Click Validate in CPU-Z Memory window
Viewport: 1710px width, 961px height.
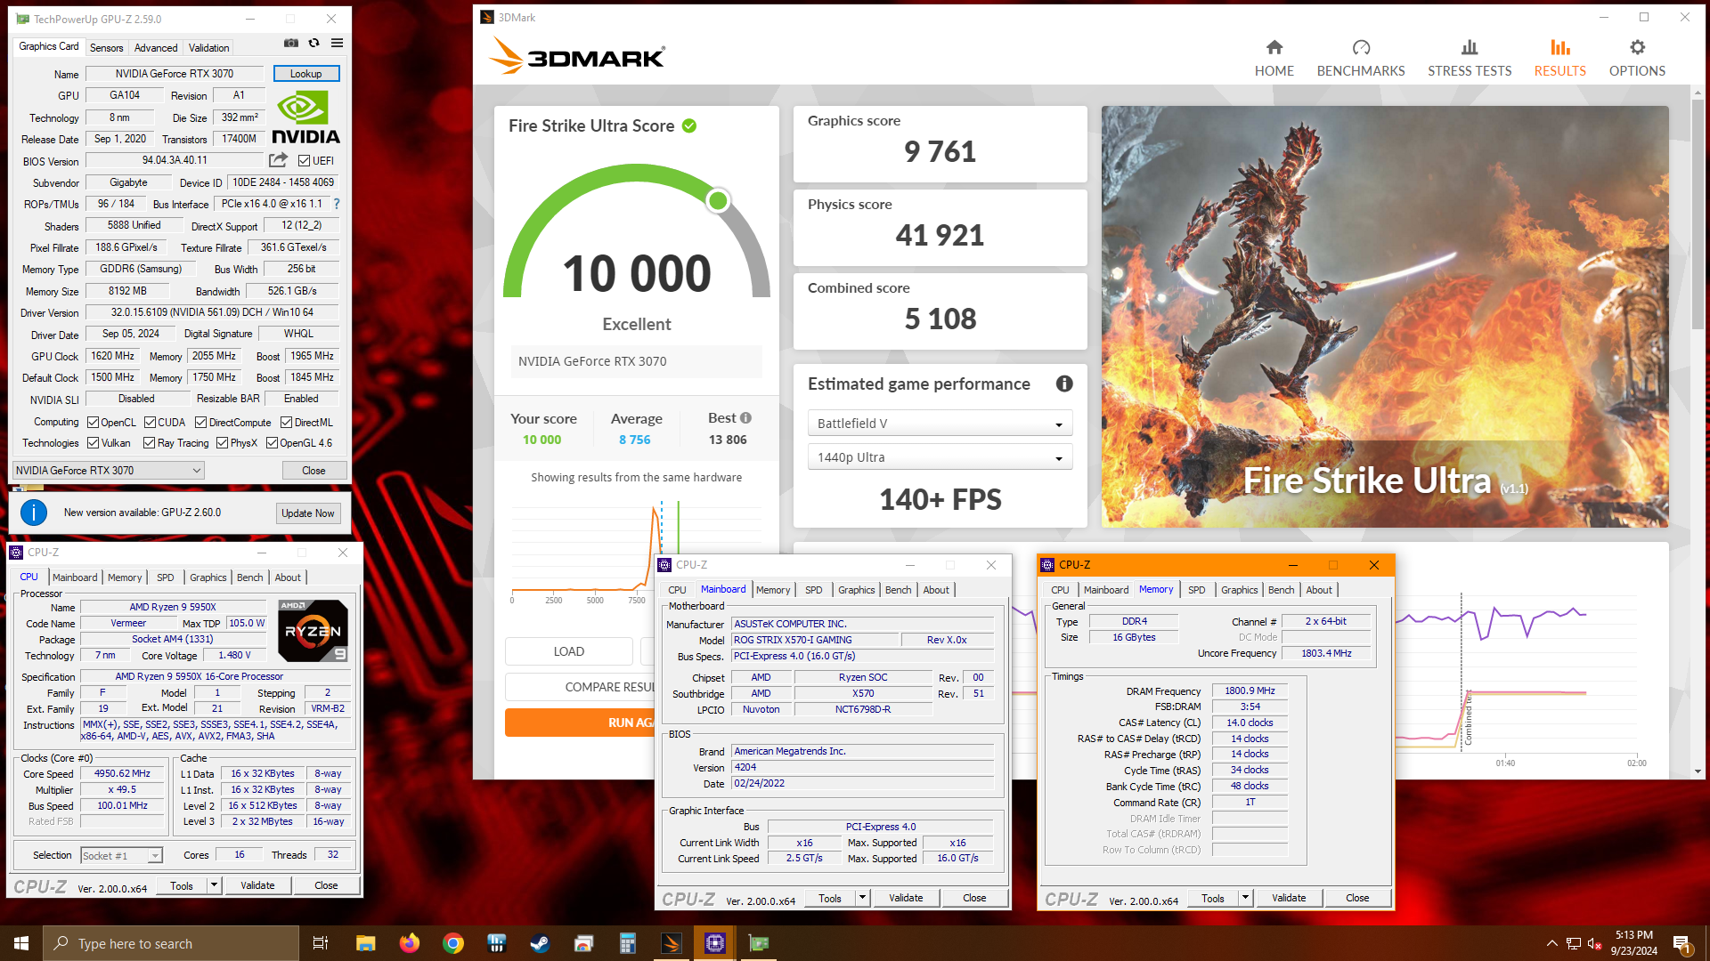[x=1289, y=899]
